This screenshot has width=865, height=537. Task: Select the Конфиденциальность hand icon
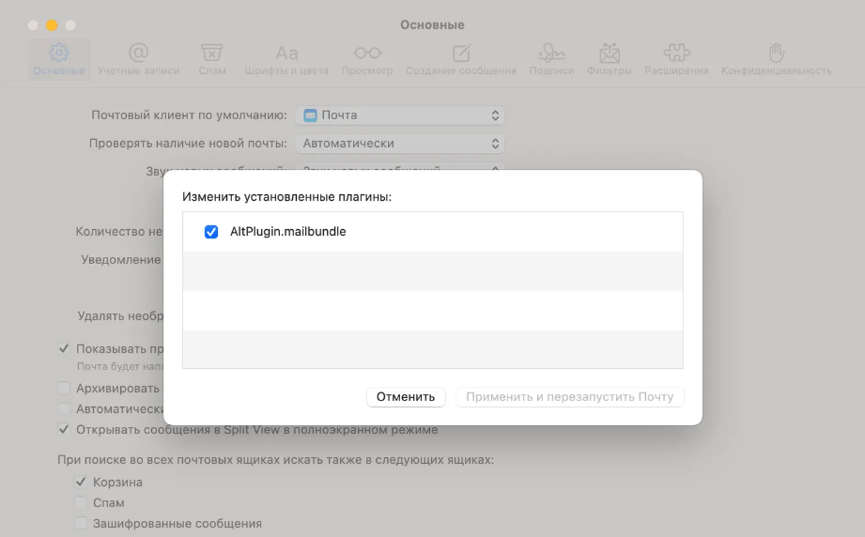click(776, 53)
